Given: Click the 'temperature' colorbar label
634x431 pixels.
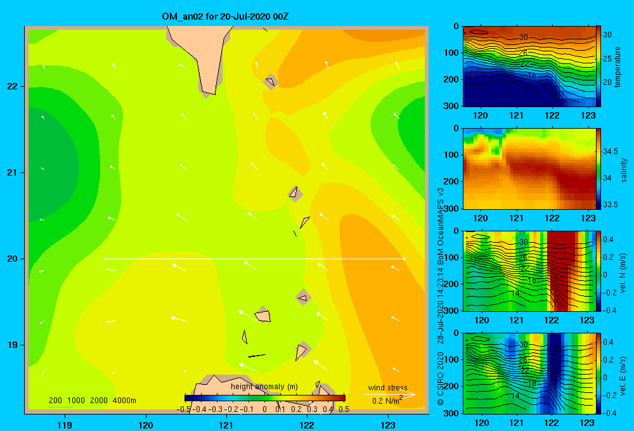Looking at the screenshot, I should pos(617,67).
